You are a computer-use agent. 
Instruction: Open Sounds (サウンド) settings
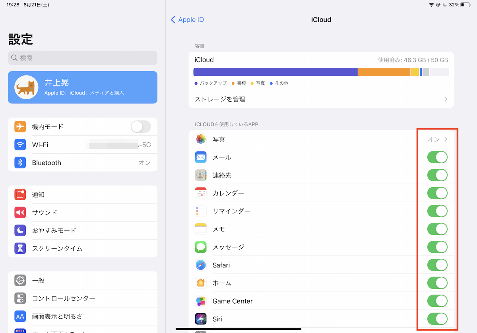point(83,212)
